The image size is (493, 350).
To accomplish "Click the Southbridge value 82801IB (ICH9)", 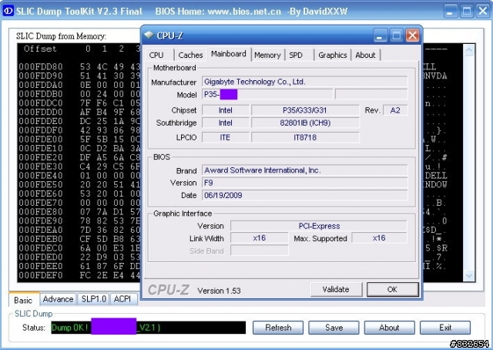I will (x=305, y=123).
